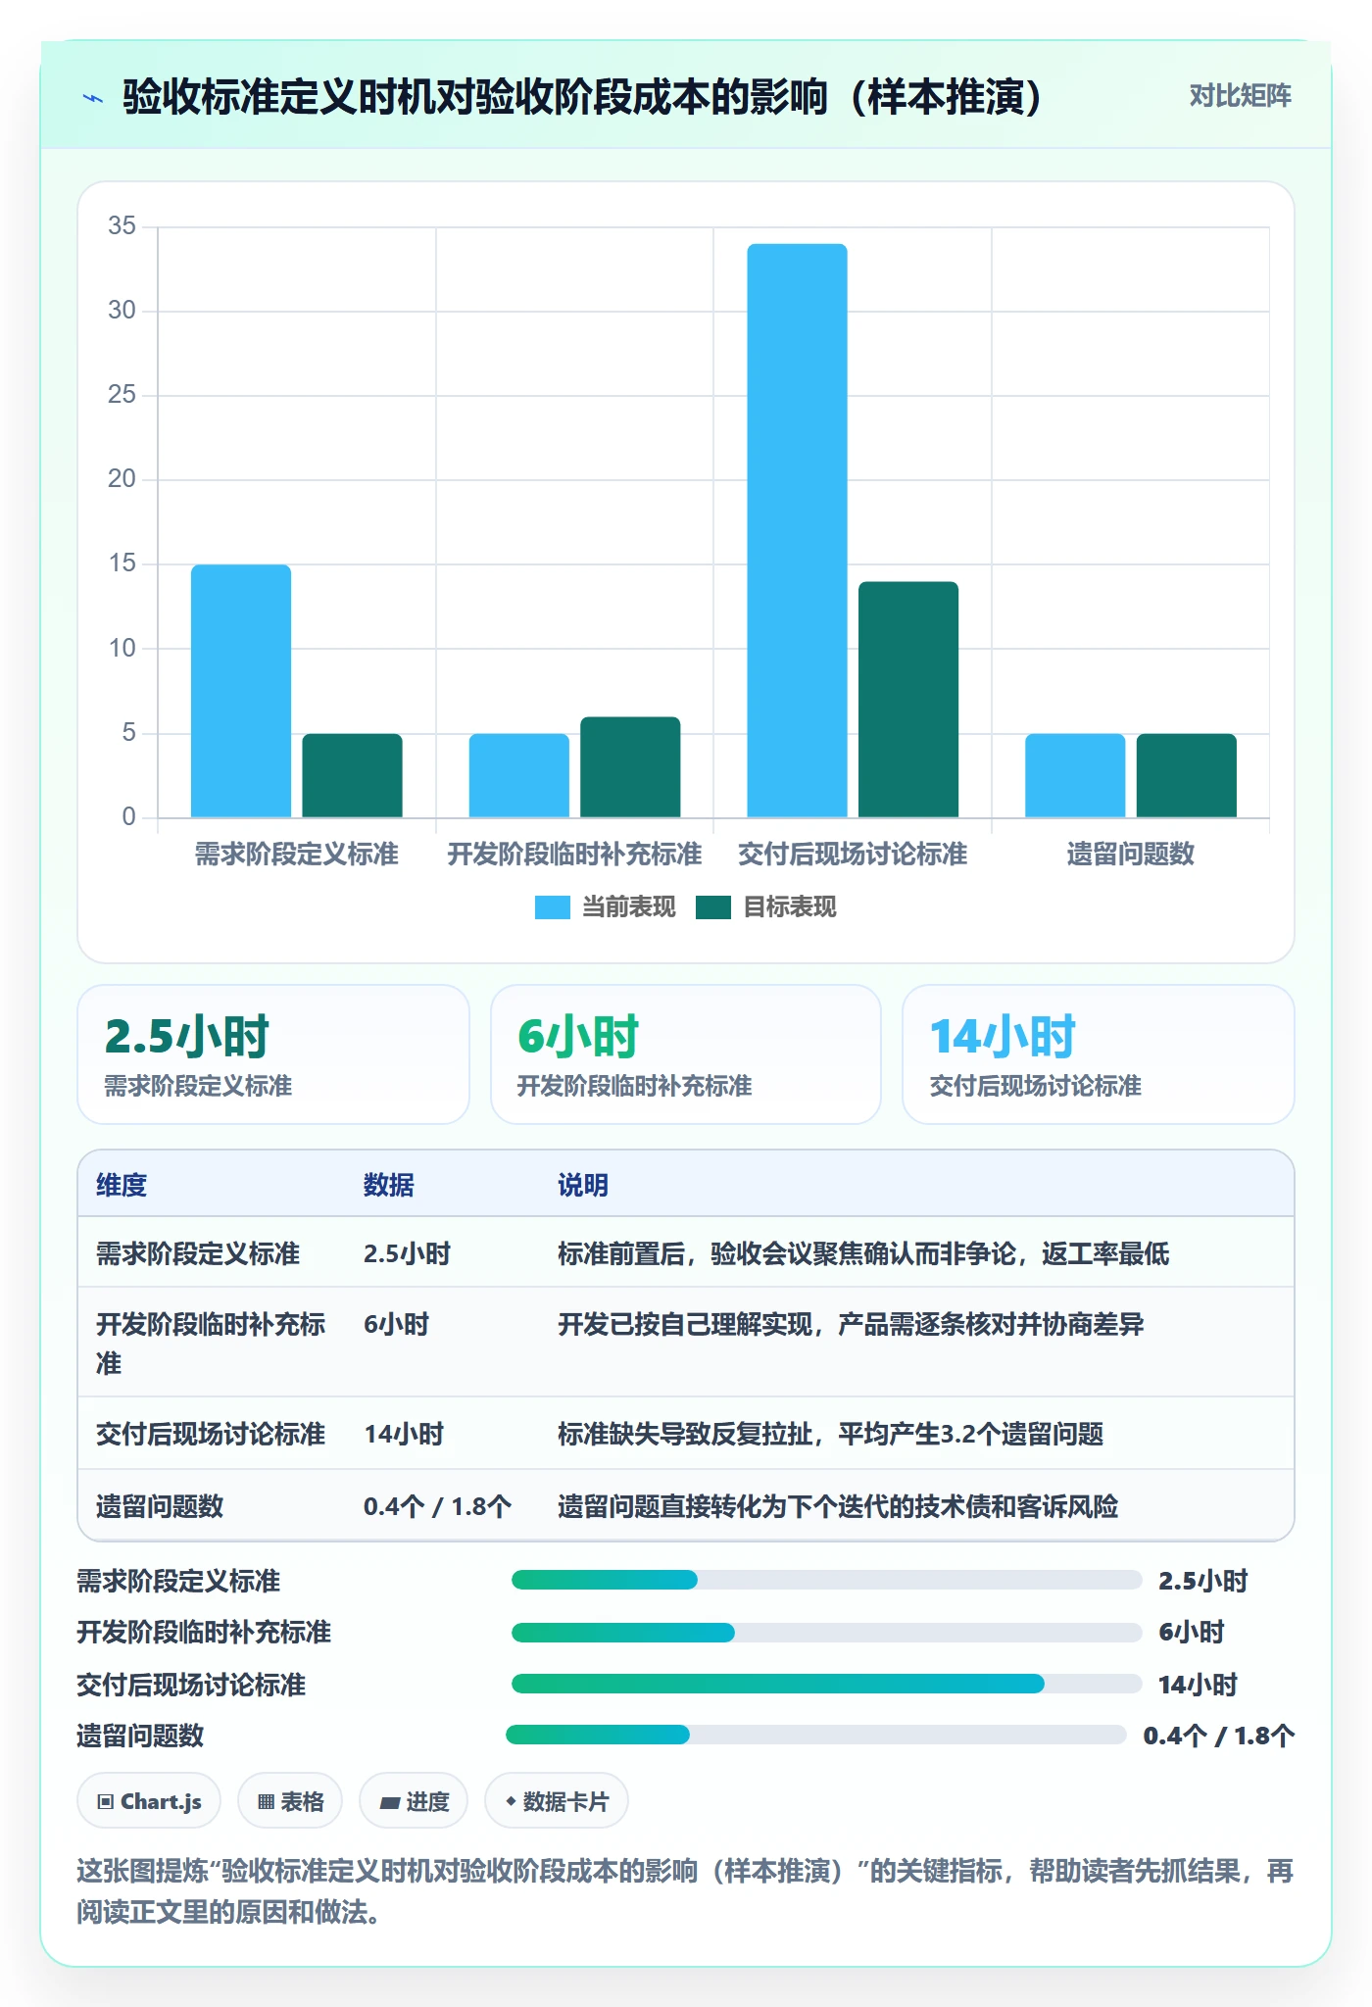Image resolution: width=1372 pixels, height=2007 pixels.
Task: Click the 数据 column header
Action: pyautogui.click(x=389, y=1185)
